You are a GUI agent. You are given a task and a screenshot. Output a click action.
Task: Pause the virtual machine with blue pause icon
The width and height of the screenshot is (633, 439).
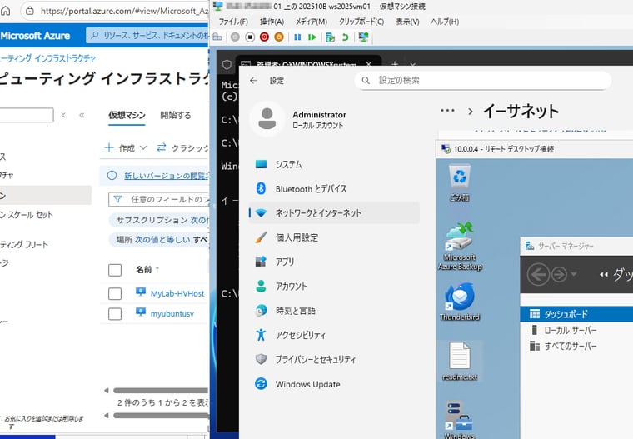point(297,37)
